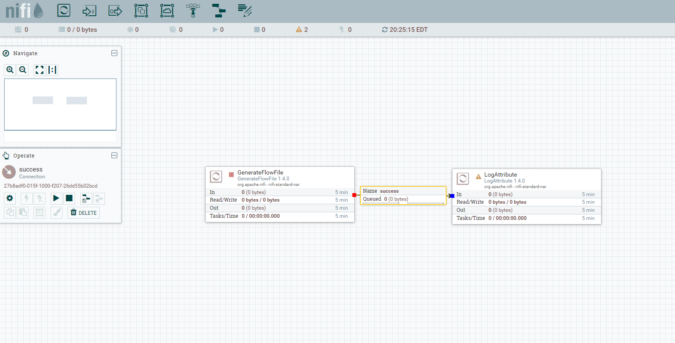This screenshot has height=343, width=675.
Task: Click Upload Template icon in Operate
Action: point(99,198)
